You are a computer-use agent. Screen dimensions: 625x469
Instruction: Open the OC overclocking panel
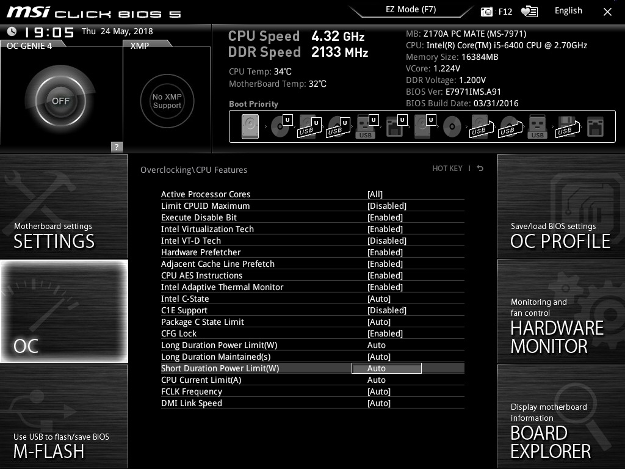(64, 311)
